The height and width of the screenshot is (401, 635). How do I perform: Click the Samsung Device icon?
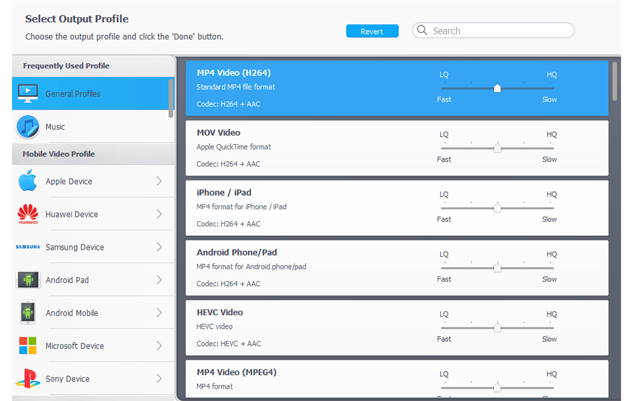27,247
